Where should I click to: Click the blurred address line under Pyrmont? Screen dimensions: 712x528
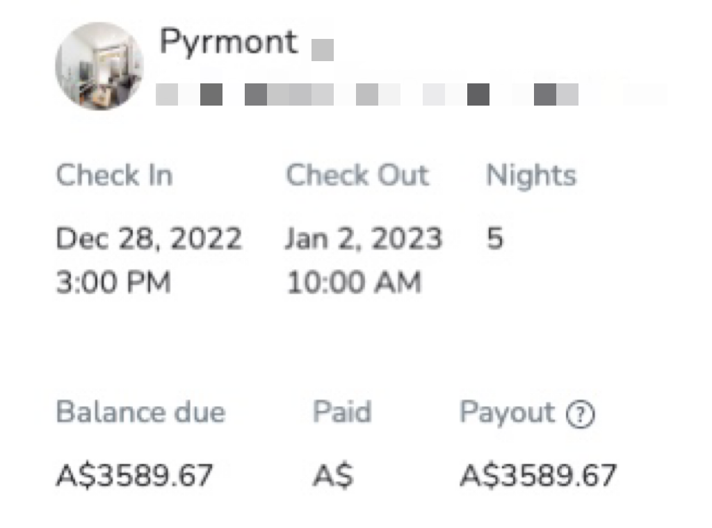coord(411,94)
